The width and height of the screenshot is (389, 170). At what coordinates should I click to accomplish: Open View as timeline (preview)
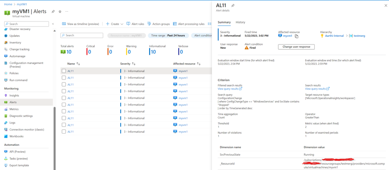coord(80,24)
